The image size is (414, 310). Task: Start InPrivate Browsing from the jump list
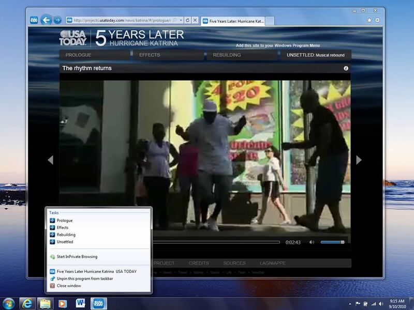pos(77,257)
